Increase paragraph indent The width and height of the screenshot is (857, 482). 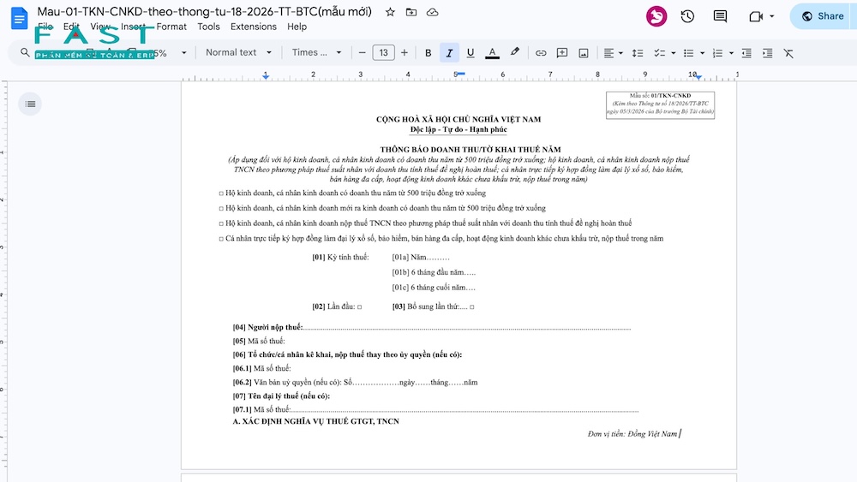(x=767, y=53)
